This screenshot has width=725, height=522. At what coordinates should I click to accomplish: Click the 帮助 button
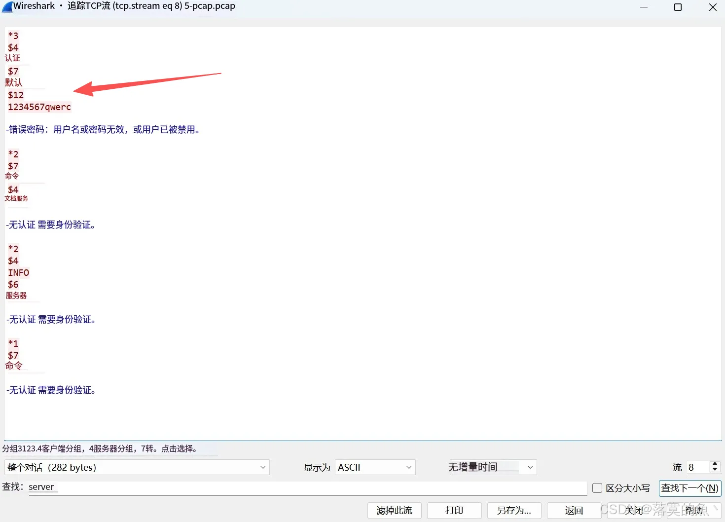coord(694,511)
